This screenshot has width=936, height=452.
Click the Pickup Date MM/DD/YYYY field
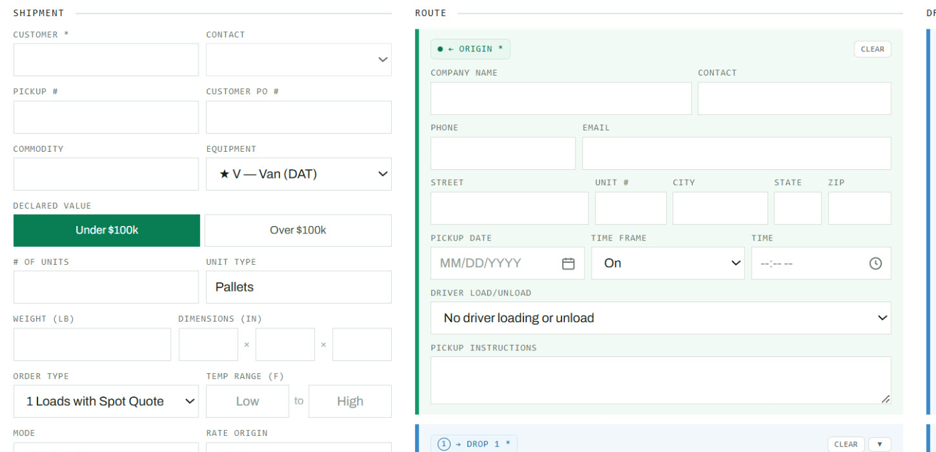point(507,263)
